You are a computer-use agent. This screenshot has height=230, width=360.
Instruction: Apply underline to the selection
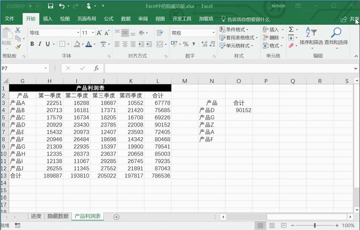47,44
